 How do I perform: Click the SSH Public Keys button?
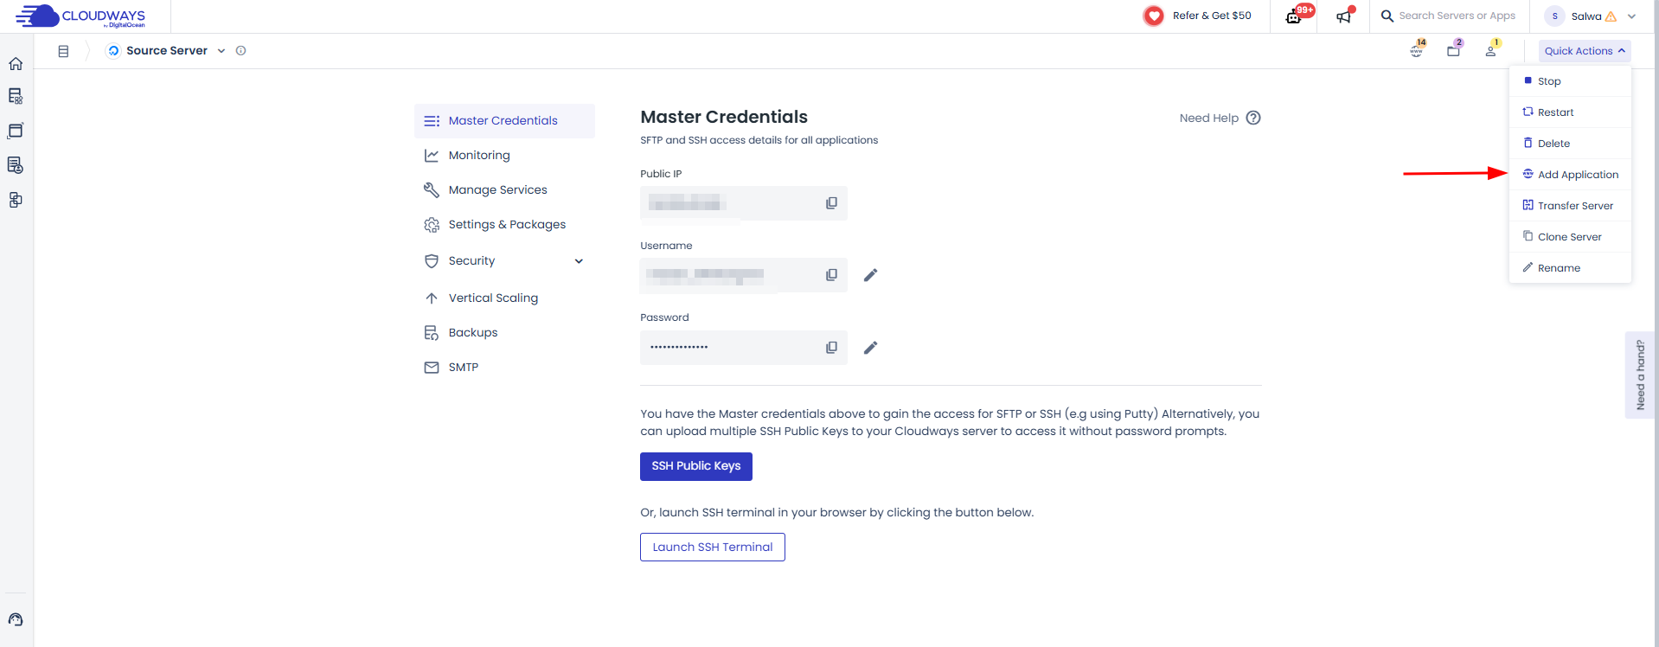696,466
